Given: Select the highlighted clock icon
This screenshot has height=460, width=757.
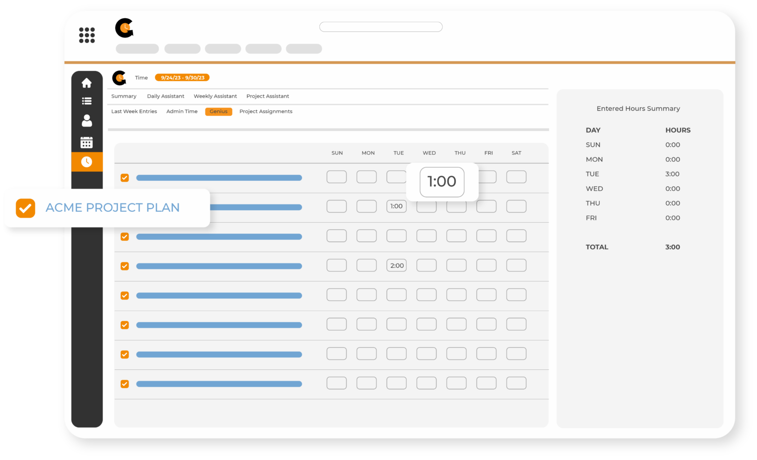Looking at the screenshot, I should tap(87, 162).
